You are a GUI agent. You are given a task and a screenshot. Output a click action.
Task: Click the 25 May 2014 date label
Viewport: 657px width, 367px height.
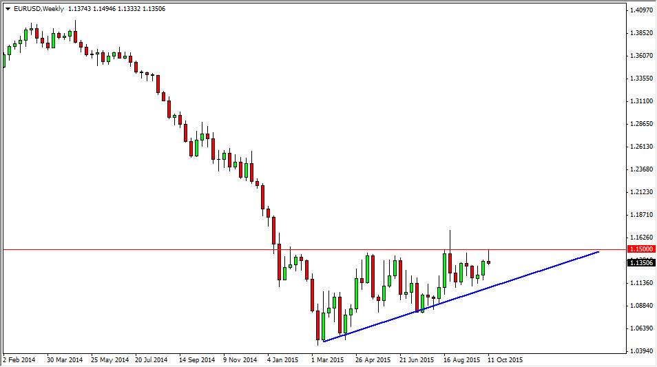click(x=109, y=360)
